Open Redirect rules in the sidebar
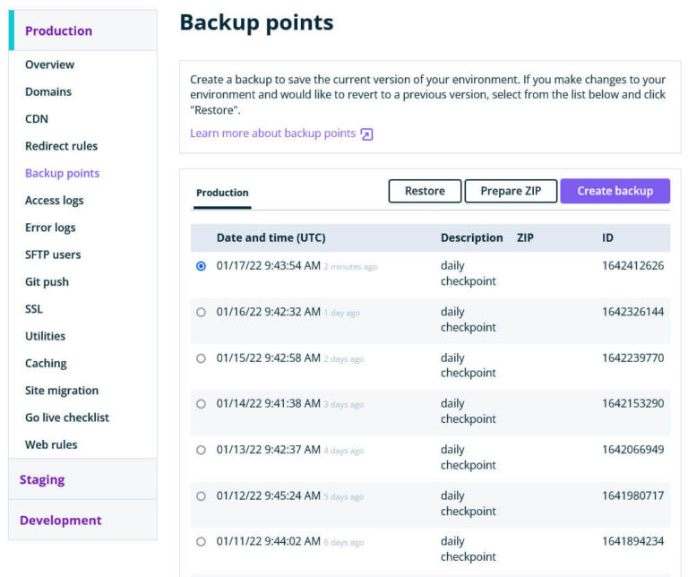Image resolution: width=688 pixels, height=577 pixels. pos(61,146)
